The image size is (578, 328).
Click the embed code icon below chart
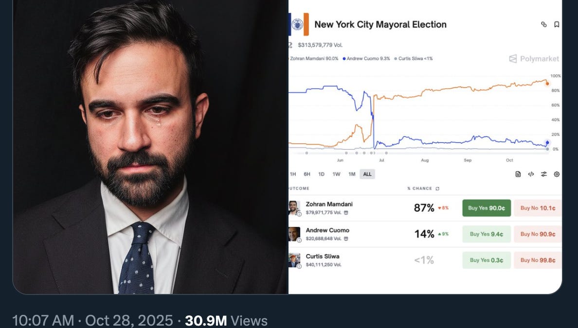pos(531,174)
